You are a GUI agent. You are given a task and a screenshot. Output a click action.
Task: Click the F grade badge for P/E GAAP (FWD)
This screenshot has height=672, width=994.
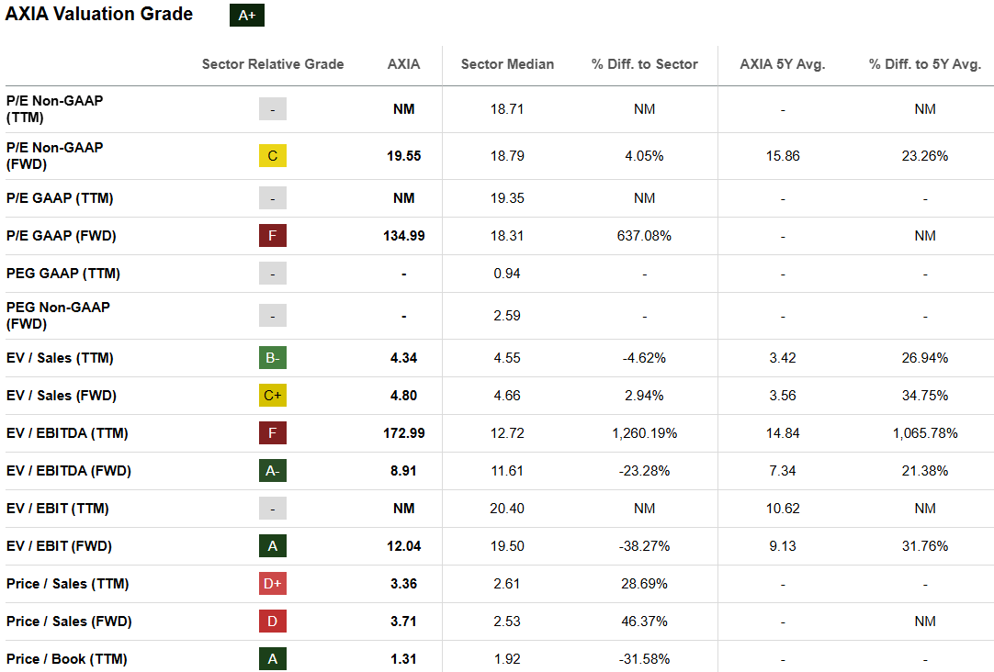(x=273, y=236)
